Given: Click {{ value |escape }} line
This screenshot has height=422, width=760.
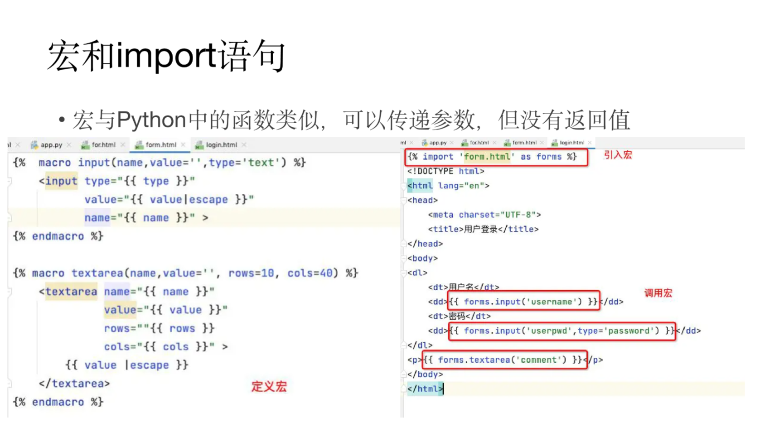Looking at the screenshot, I should (x=126, y=365).
